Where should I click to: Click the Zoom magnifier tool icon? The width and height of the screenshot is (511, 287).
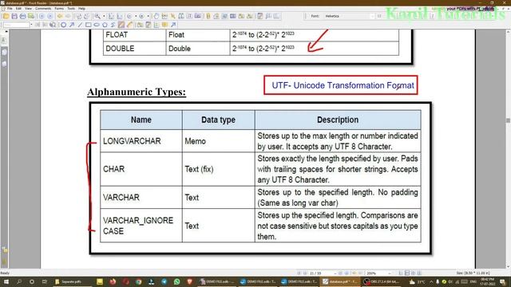(x=97, y=16)
